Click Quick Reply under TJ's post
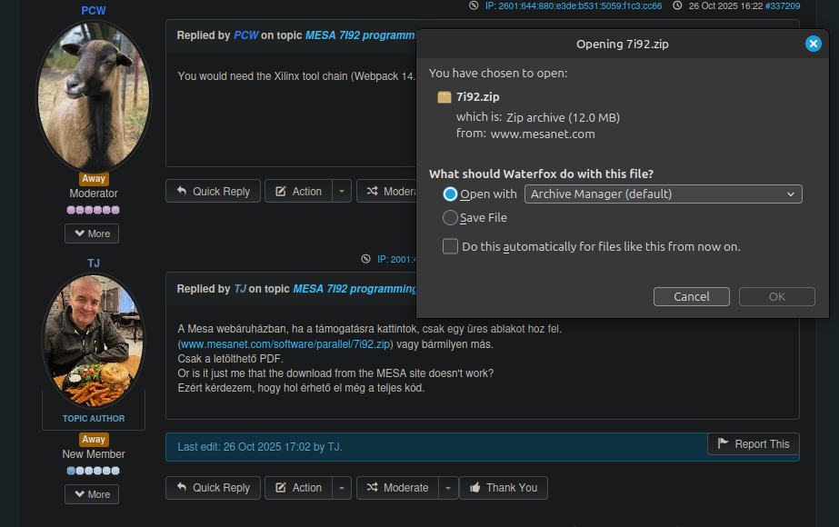 tap(213, 488)
